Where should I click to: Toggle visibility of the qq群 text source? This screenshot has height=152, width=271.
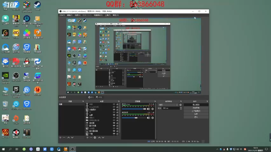(114, 115)
